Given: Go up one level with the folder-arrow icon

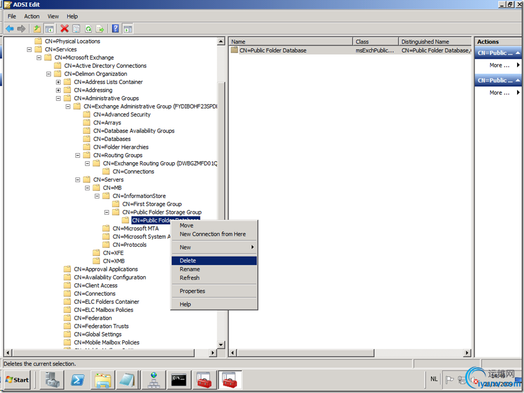Looking at the screenshot, I should [x=37, y=29].
